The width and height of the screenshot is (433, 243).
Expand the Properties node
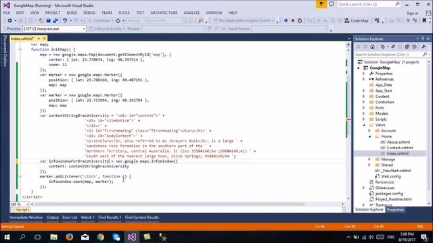(364, 74)
